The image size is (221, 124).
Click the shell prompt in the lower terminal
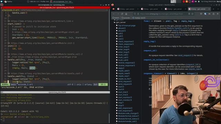(x=2, y=120)
